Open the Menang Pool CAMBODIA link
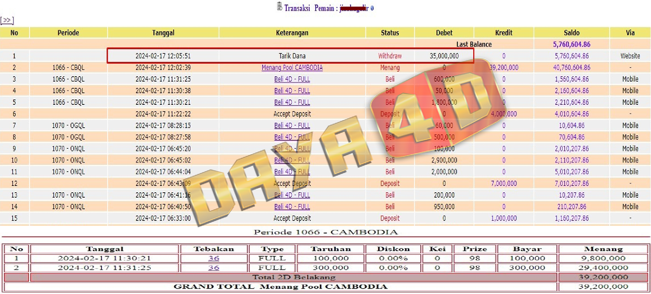This screenshot has height=294, width=651. 292,68
